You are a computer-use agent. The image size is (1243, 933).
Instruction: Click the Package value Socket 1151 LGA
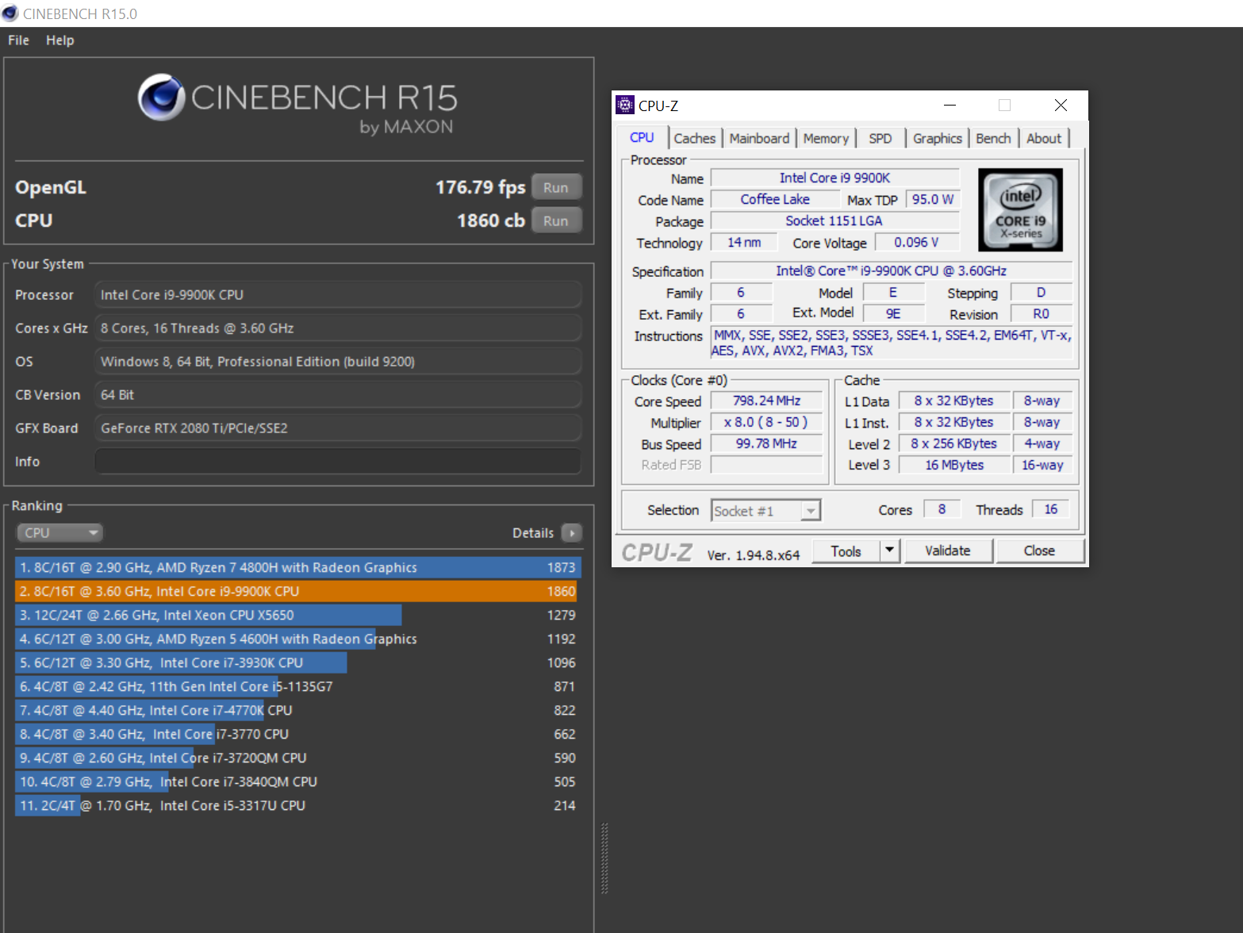834,221
